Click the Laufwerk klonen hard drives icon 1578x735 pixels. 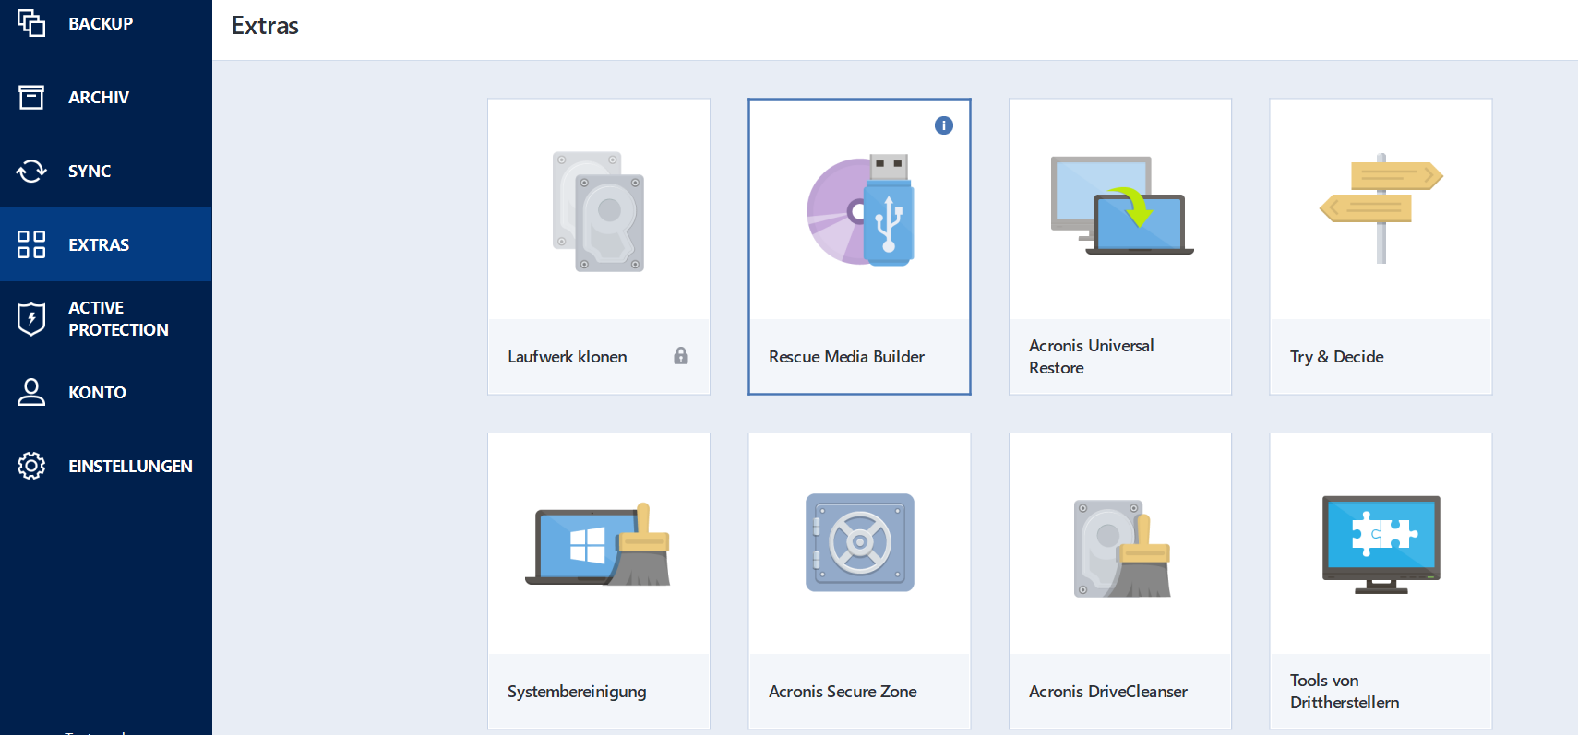599,211
